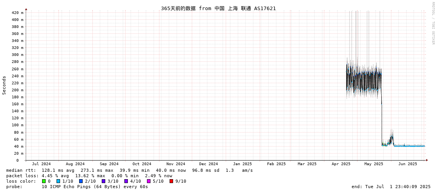Click the 40.0 ms now value
The image size is (437, 192).
171,170
